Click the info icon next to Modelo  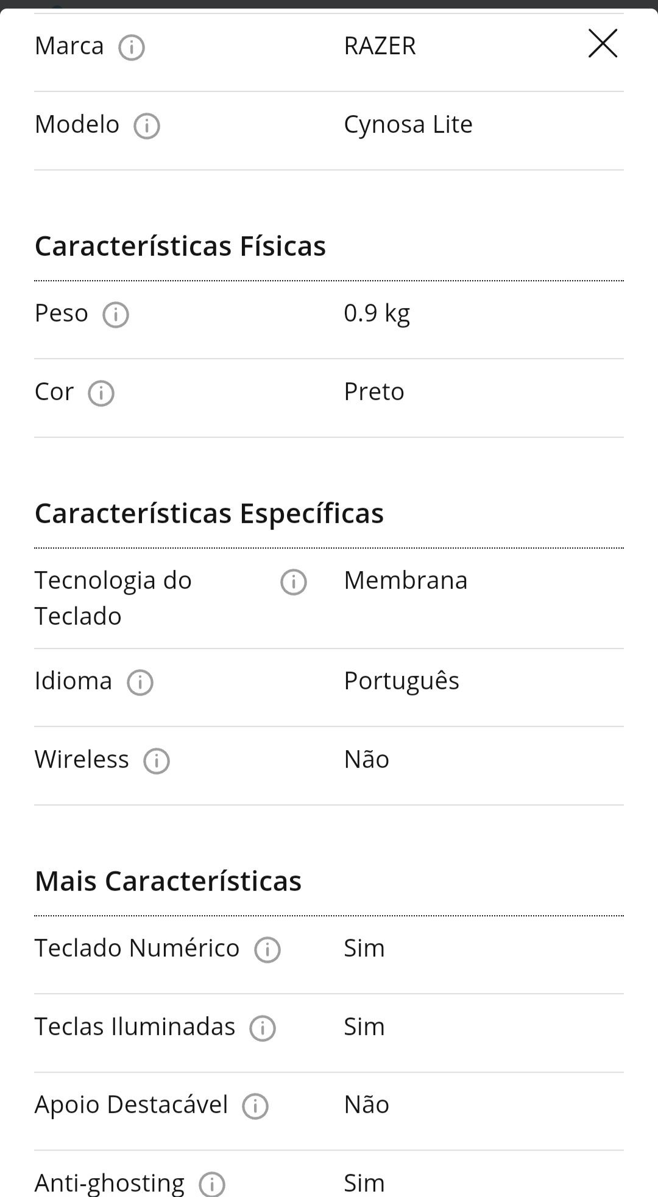tap(147, 126)
